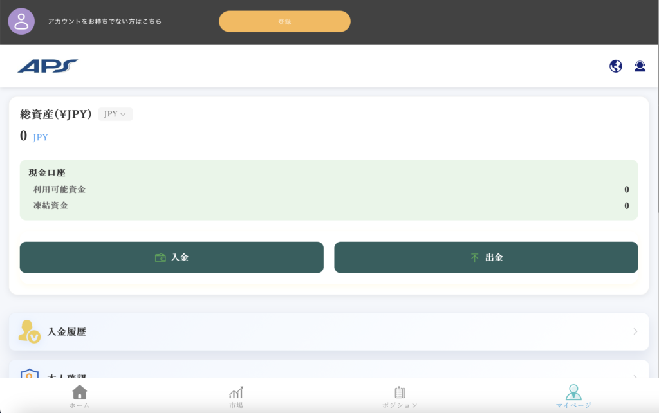The image size is (659, 413).
Task: Click the 凍結資金 label
Action: pos(50,205)
